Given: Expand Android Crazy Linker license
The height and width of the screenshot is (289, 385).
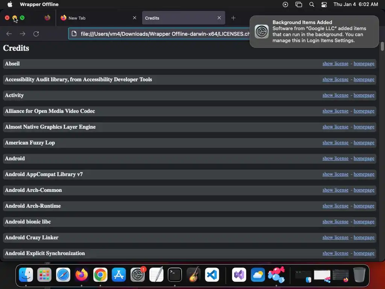Looking at the screenshot, I should pyautogui.click(x=335, y=237).
